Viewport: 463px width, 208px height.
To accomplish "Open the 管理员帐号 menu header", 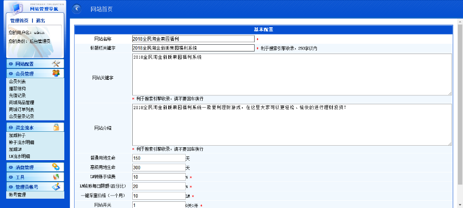I will coord(35,187).
